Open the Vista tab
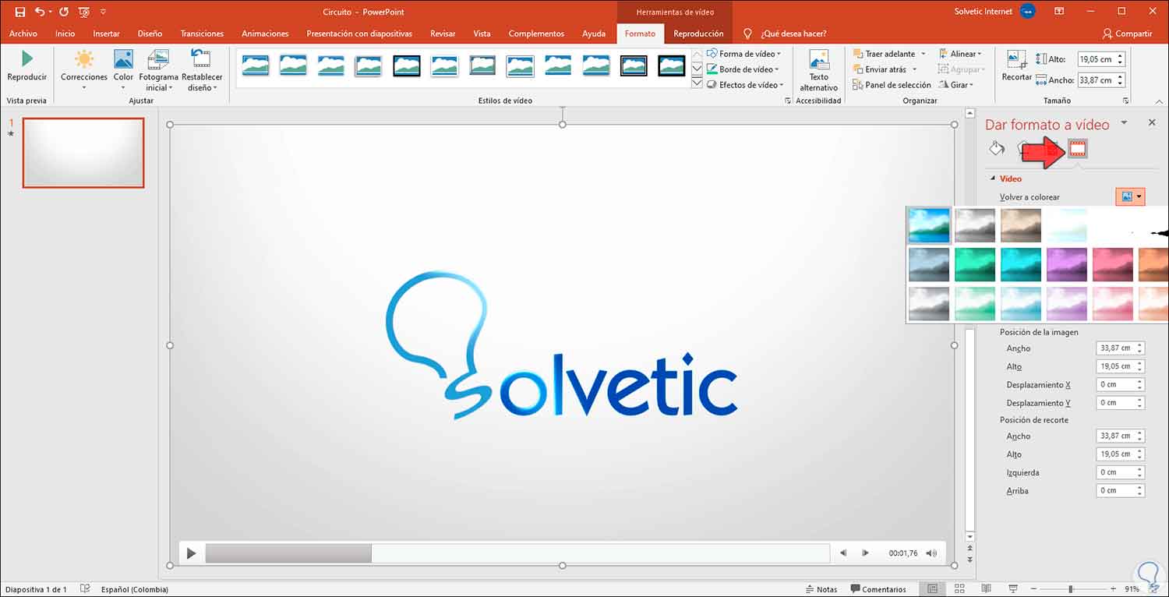The image size is (1169, 597). point(482,34)
